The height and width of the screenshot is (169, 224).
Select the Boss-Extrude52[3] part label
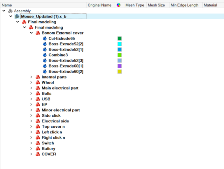[x=66, y=61]
